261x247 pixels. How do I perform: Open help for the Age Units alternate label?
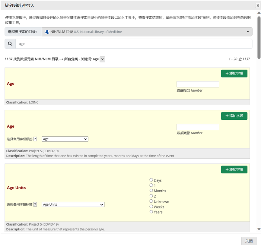(35, 204)
